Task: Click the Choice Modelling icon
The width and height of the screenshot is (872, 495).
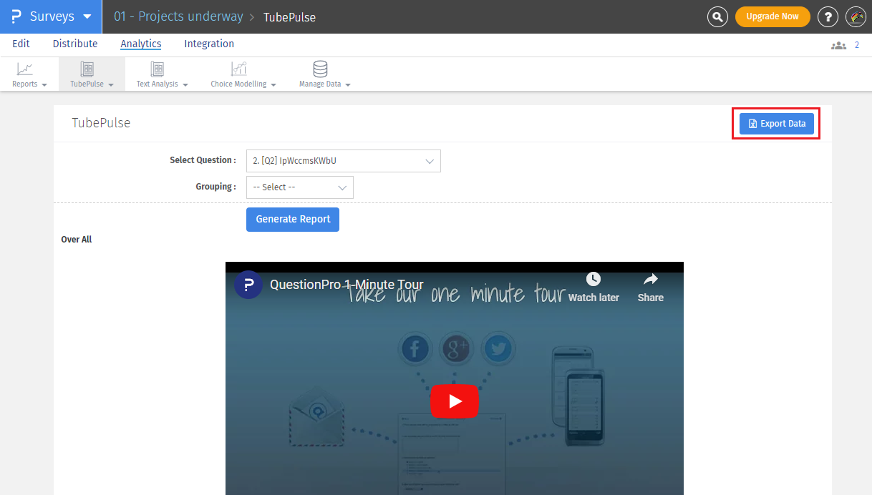Action: coord(238,69)
